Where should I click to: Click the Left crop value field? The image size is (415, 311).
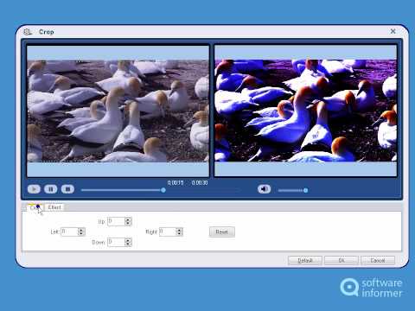tap(69, 232)
